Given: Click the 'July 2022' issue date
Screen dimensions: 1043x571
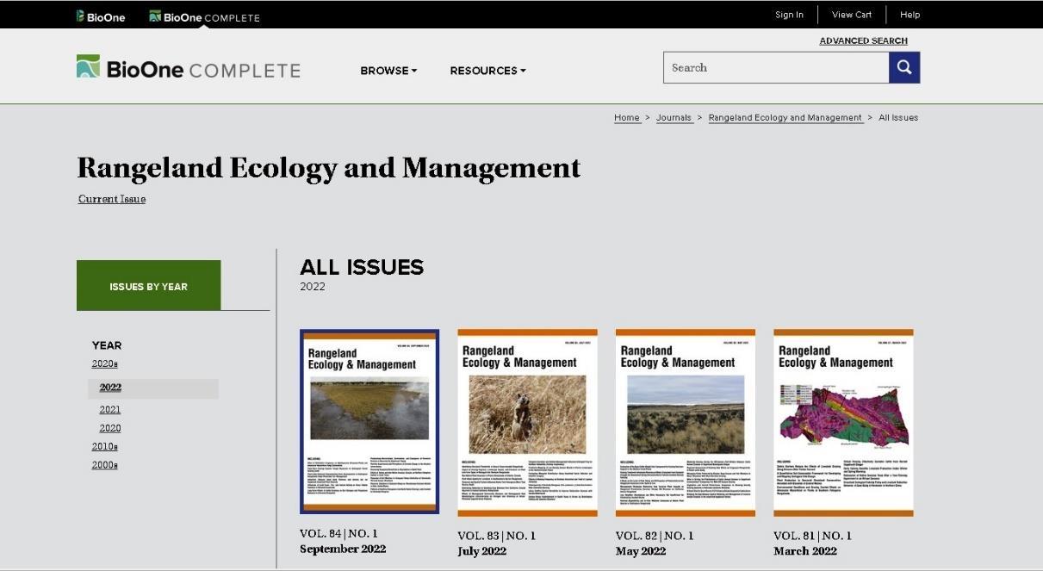Looking at the screenshot, I should pos(482,551).
